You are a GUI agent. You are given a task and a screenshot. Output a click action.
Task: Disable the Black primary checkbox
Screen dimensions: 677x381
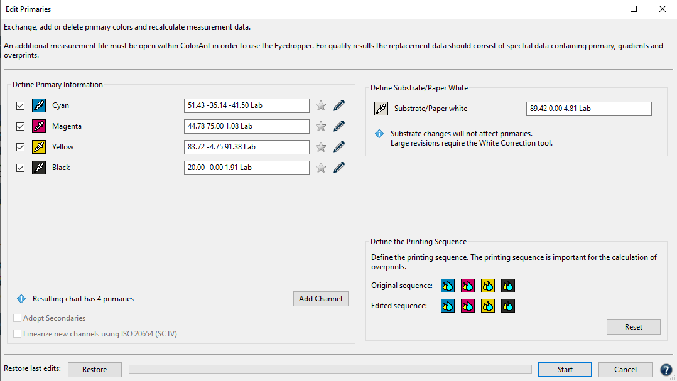[21, 168]
